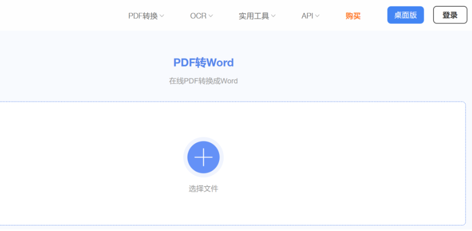Viewport: 472px width, 231px height.
Task: Click the 桌面版 button
Action: click(x=406, y=15)
